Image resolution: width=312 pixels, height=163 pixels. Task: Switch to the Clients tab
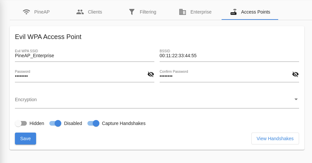pos(89,12)
